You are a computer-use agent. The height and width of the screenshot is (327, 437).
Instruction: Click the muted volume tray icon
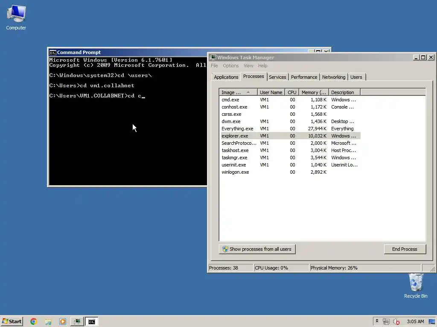396,321
